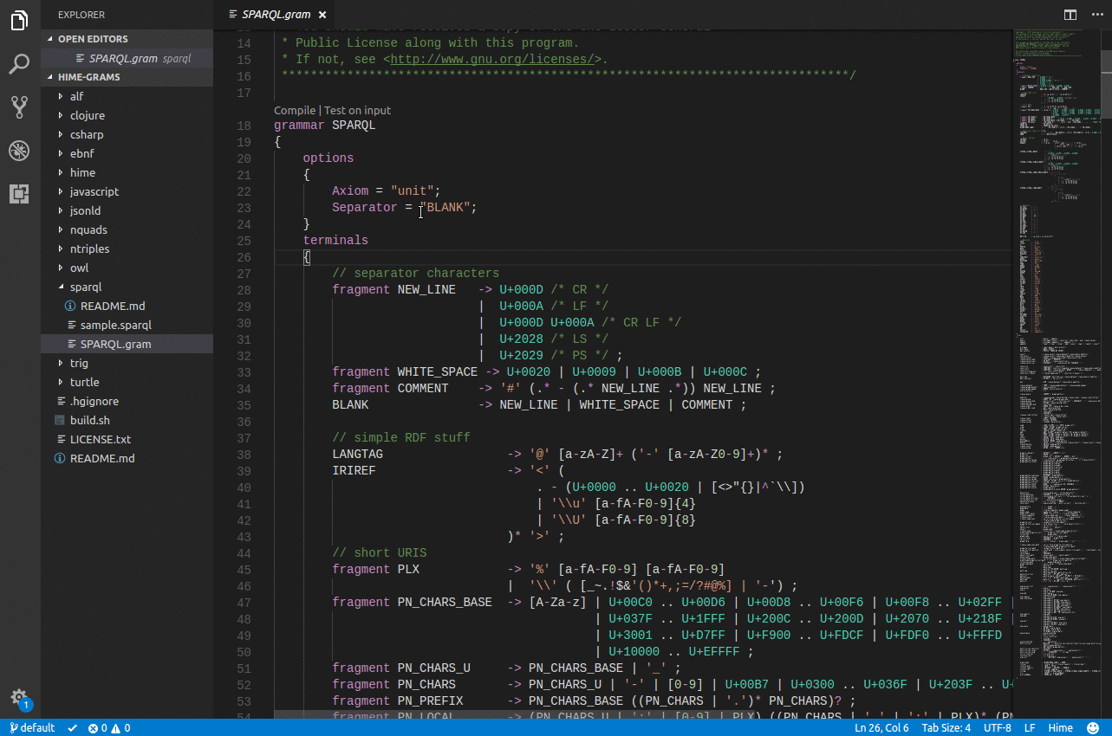Image resolution: width=1112 pixels, height=736 pixels.
Task: Open the Debug view icon
Action: tap(20, 151)
